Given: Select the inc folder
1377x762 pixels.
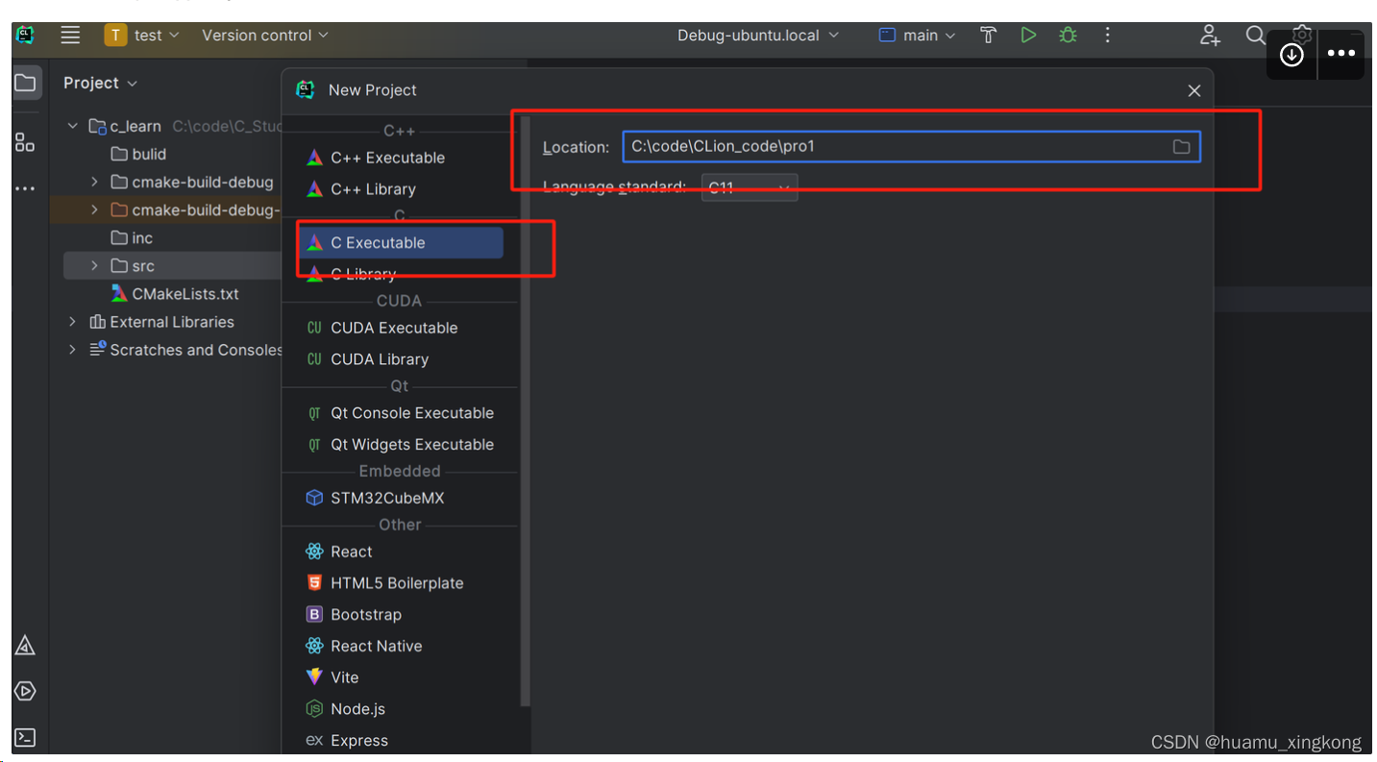Looking at the screenshot, I should [x=132, y=238].
